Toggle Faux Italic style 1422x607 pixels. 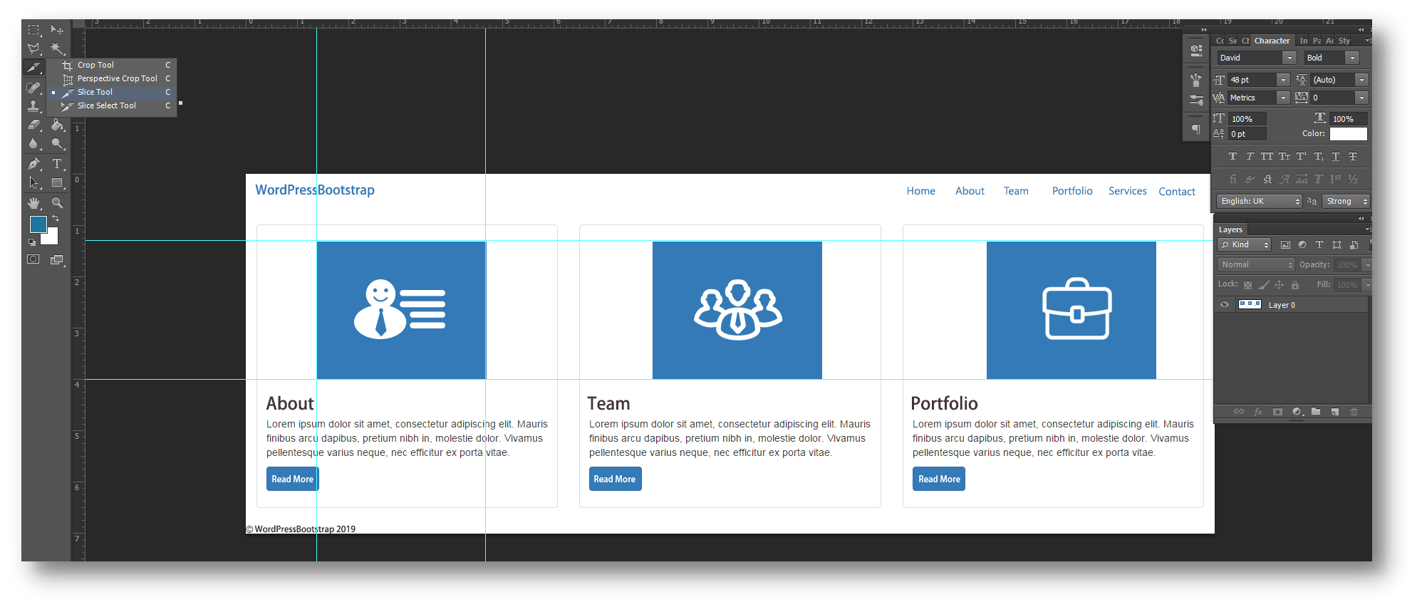(1250, 156)
